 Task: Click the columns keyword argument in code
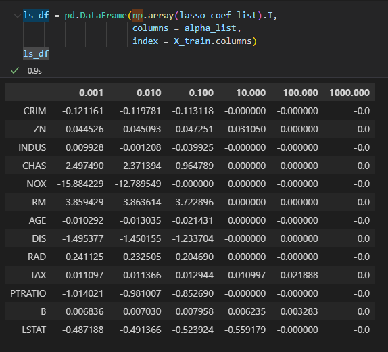[151, 28]
